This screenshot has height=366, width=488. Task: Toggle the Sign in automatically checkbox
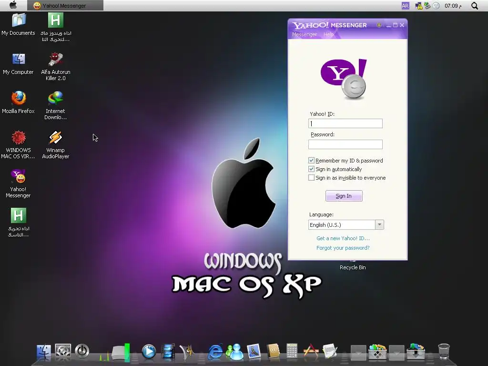311,169
